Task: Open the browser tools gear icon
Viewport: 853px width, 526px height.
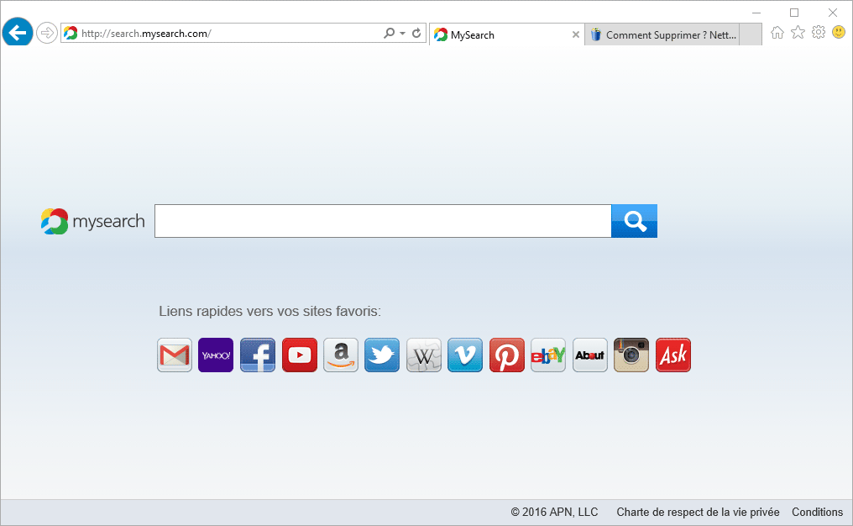Action: (819, 33)
